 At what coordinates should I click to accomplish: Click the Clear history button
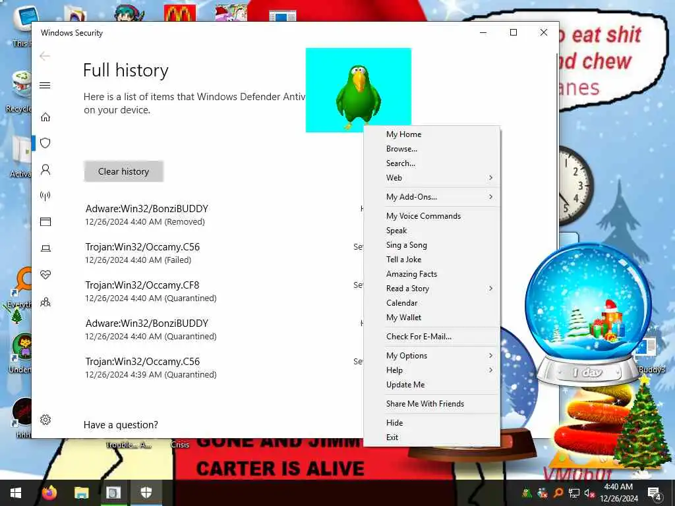coord(123,171)
